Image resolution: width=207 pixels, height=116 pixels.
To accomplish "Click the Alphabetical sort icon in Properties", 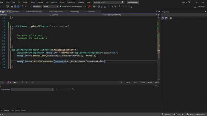I will point(167,18).
